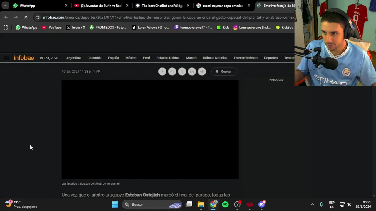Screen dimensions: 376x211
Task: Open the red app icon on the taskbar
Action: click(249, 204)
